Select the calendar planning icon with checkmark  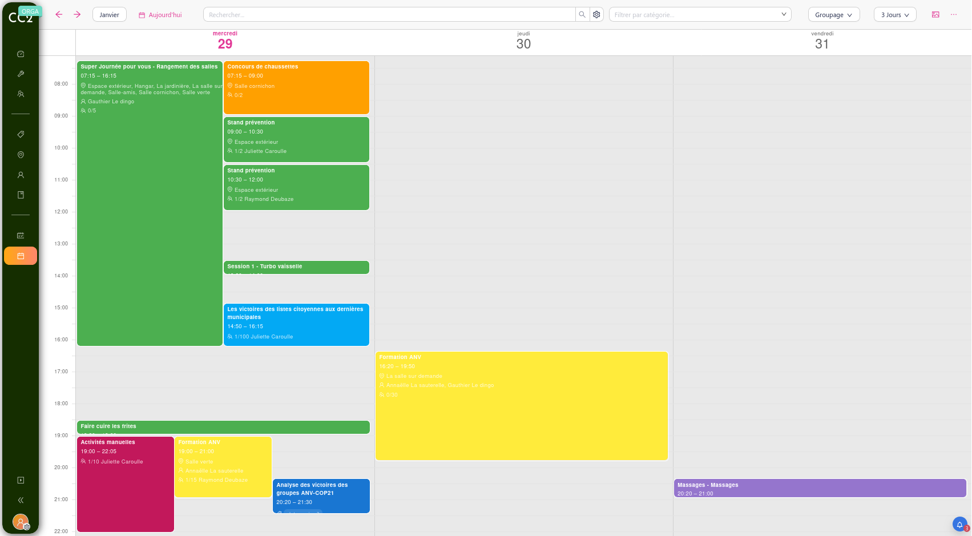tap(21, 235)
